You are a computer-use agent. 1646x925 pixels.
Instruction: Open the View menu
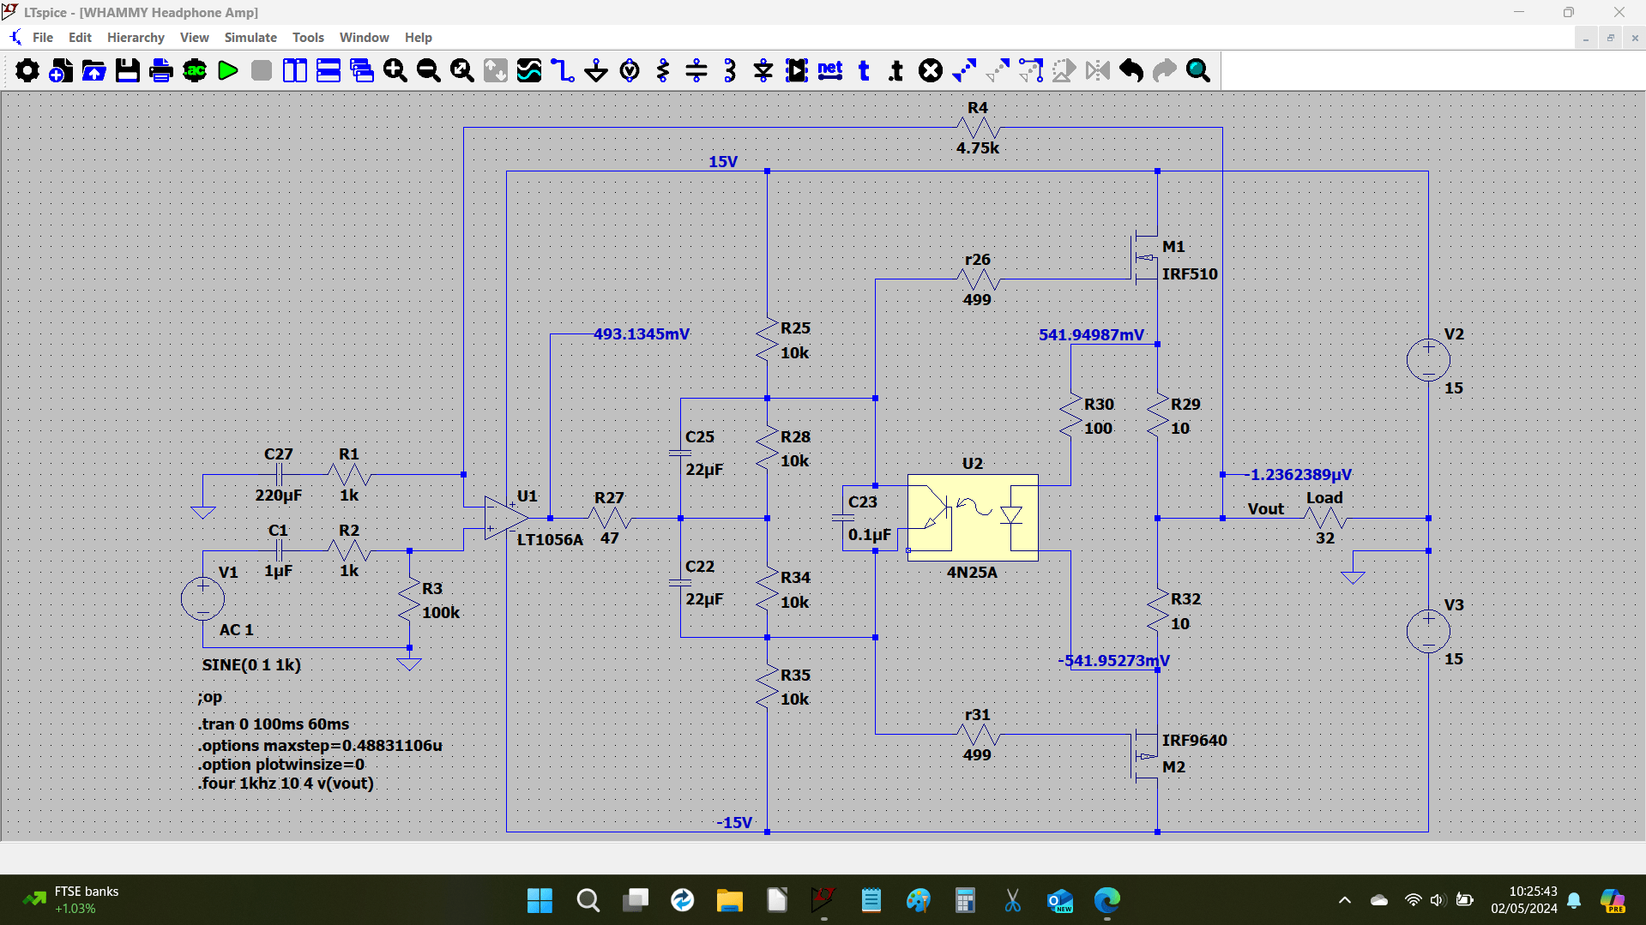[195, 38]
